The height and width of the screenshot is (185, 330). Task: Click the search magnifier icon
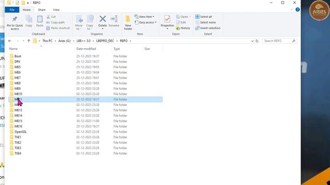coord(293,41)
